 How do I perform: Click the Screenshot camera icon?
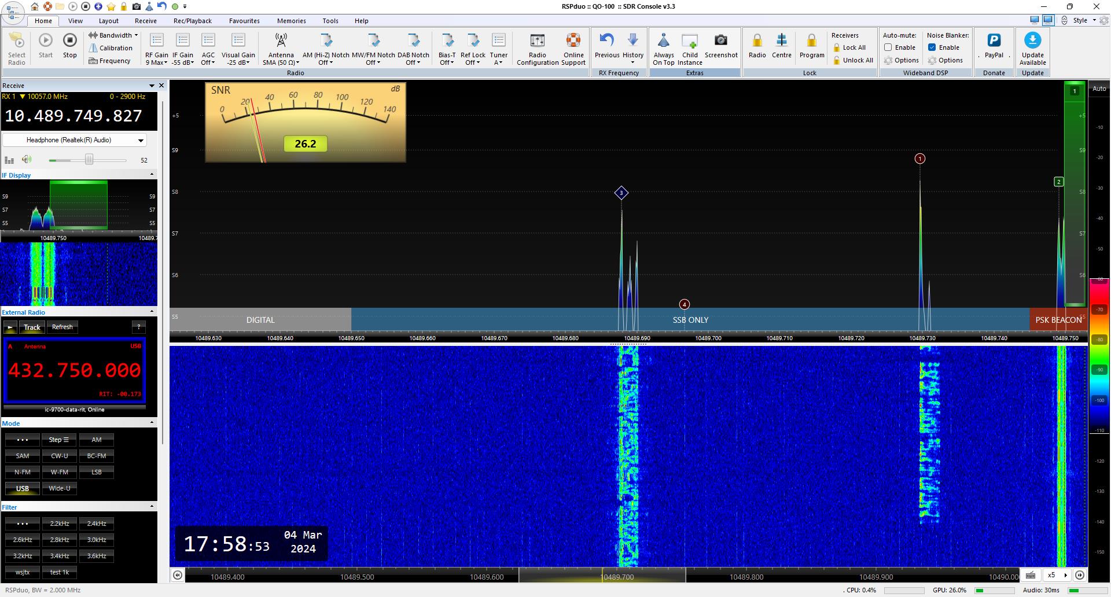tap(720, 40)
